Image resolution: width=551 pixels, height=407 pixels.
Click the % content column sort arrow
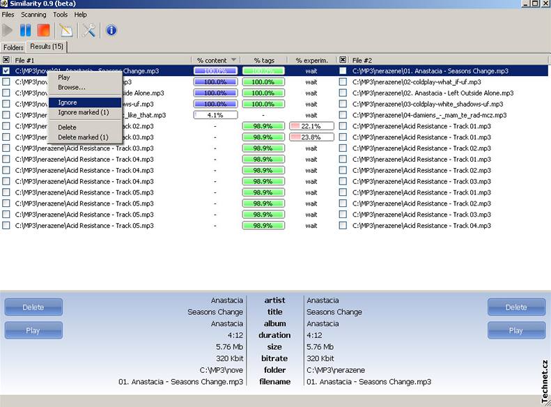(x=234, y=60)
